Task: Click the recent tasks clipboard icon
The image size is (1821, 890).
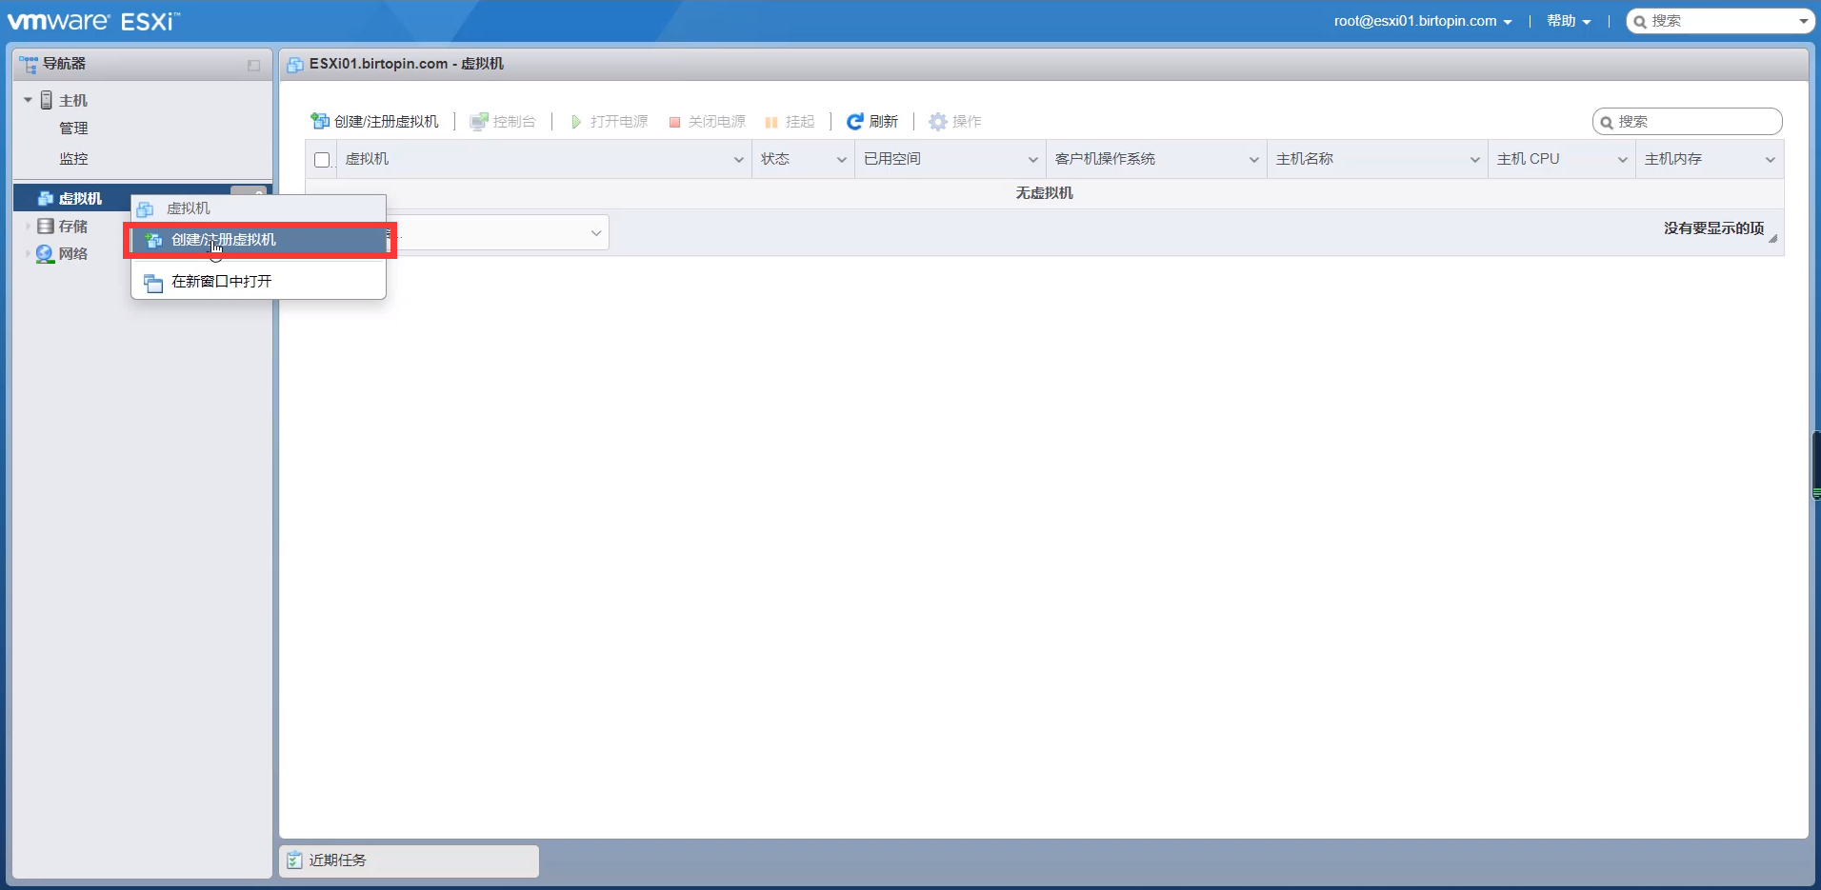Action: click(294, 860)
